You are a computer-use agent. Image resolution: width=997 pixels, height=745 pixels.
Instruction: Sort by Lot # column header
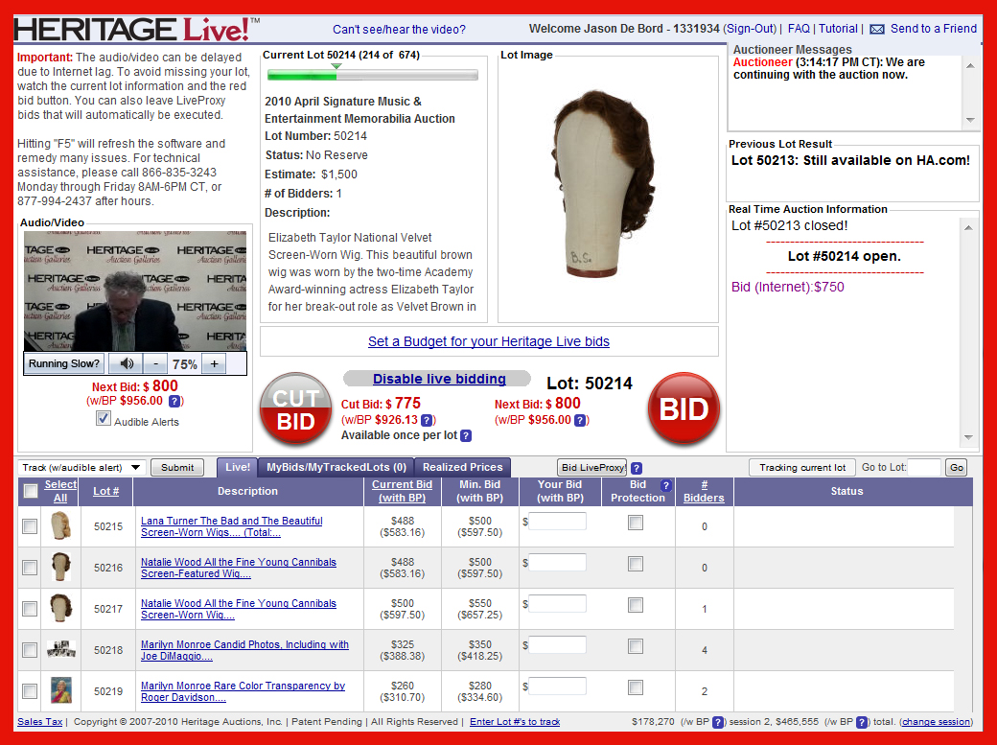click(x=106, y=491)
